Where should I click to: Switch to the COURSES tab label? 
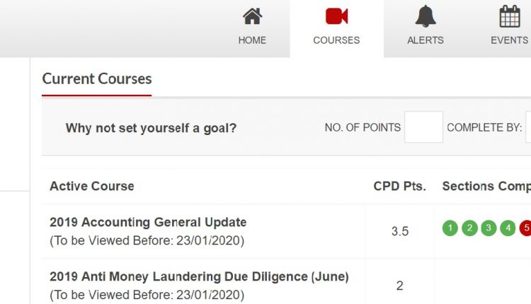(x=336, y=40)
